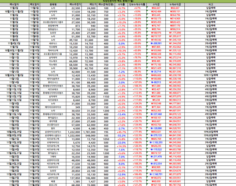
Task: Select the purchase amount cell 195
Action: coord(106,132)
